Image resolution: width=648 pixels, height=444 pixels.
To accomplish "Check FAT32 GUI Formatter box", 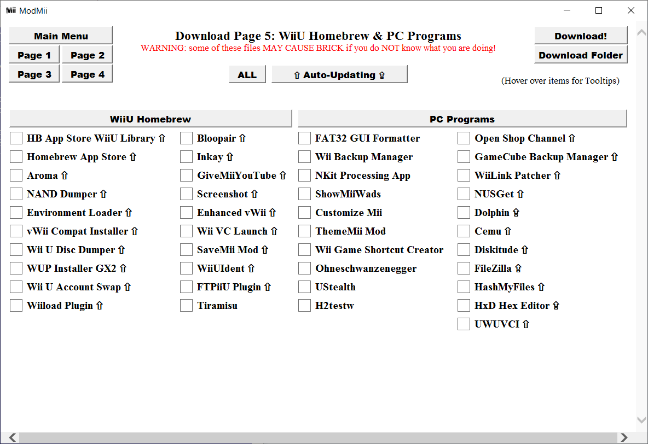I will tap(305, 138).
